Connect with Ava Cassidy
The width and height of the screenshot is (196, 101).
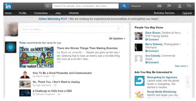tap(153, 62)
